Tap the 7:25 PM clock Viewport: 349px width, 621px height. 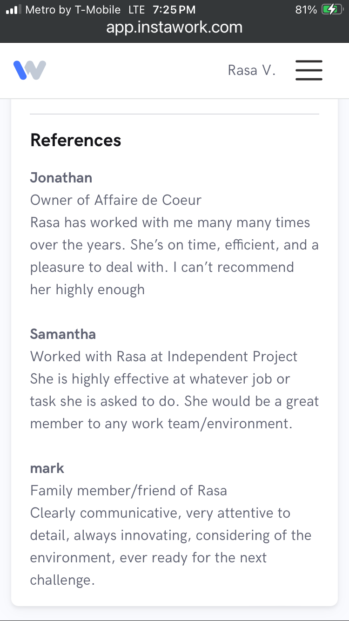tap(174, 10)
